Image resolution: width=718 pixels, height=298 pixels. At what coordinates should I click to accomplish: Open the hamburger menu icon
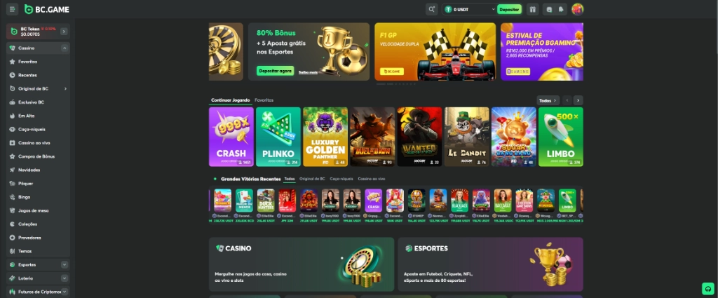click(x=13, y=9)
